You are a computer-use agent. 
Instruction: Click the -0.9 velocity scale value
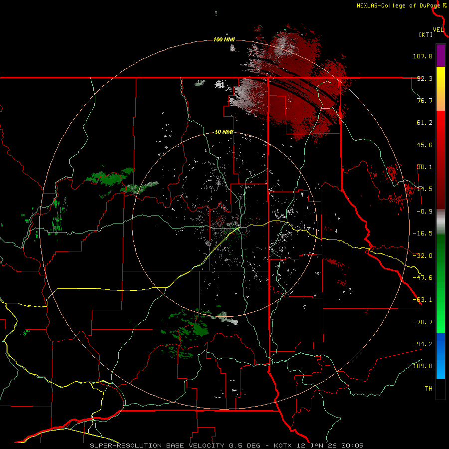(425, 212)
